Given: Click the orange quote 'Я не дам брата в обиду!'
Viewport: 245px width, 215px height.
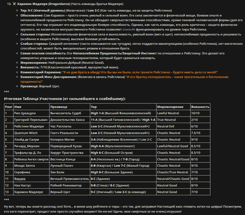Looking at the screenshot, I should click(x=81, y=72).
